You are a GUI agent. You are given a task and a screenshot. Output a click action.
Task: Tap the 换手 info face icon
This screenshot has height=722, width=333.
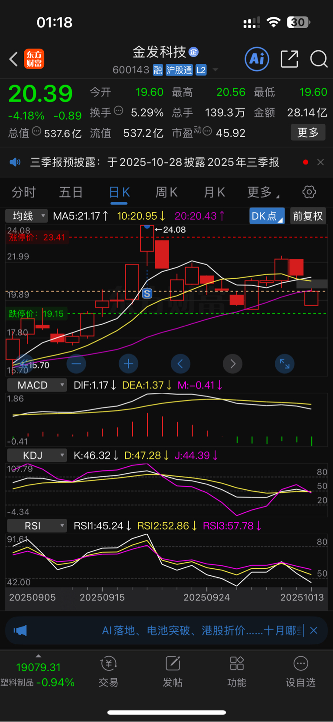coord(118,111)
